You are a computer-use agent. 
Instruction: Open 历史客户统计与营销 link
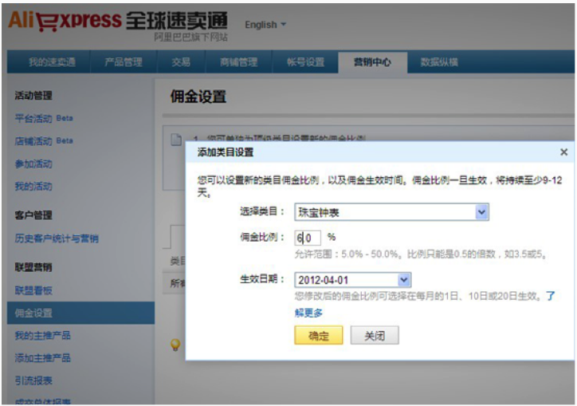pos(57,238)
